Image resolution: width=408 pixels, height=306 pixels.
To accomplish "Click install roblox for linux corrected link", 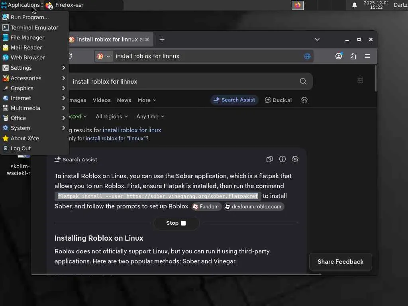I will 132,130.
